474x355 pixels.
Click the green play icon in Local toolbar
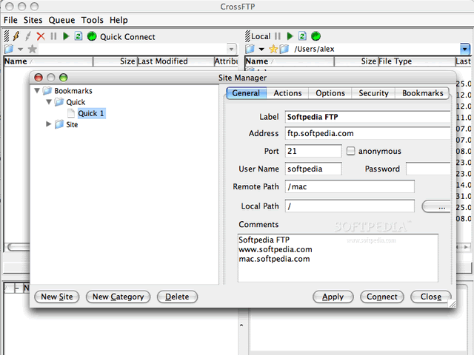click(290, 36)
